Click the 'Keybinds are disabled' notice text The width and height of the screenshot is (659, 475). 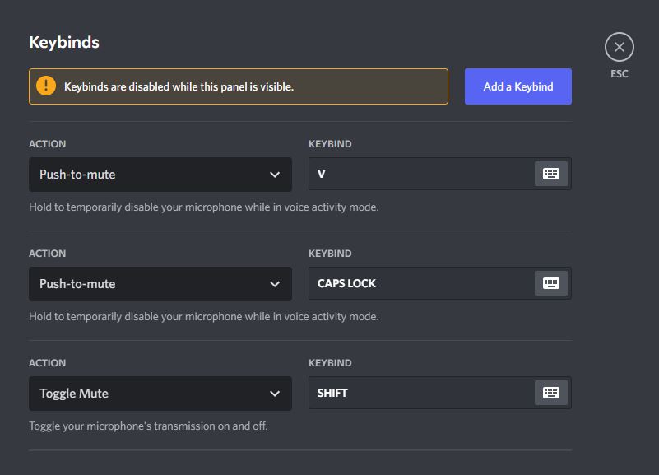[x=179, y=86]
